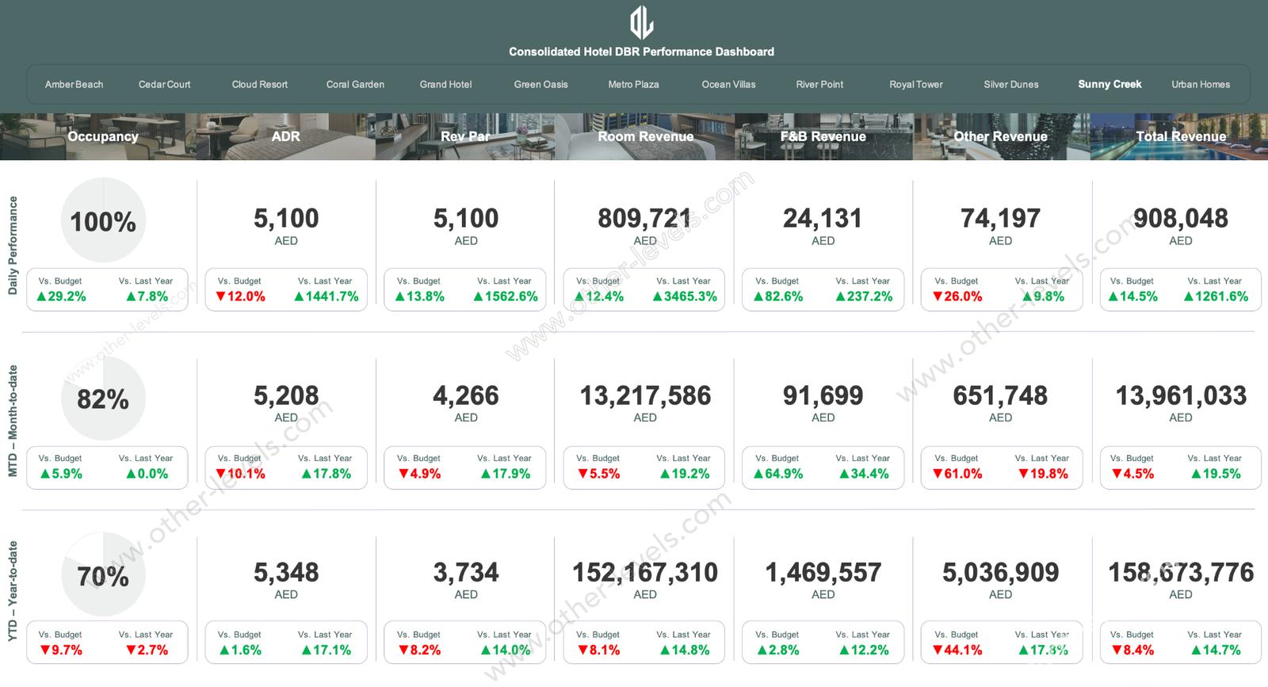Click the Total Revenue header image
Screen dimensions: 1268x687
pyautogui.click(x=1179, y=136)
